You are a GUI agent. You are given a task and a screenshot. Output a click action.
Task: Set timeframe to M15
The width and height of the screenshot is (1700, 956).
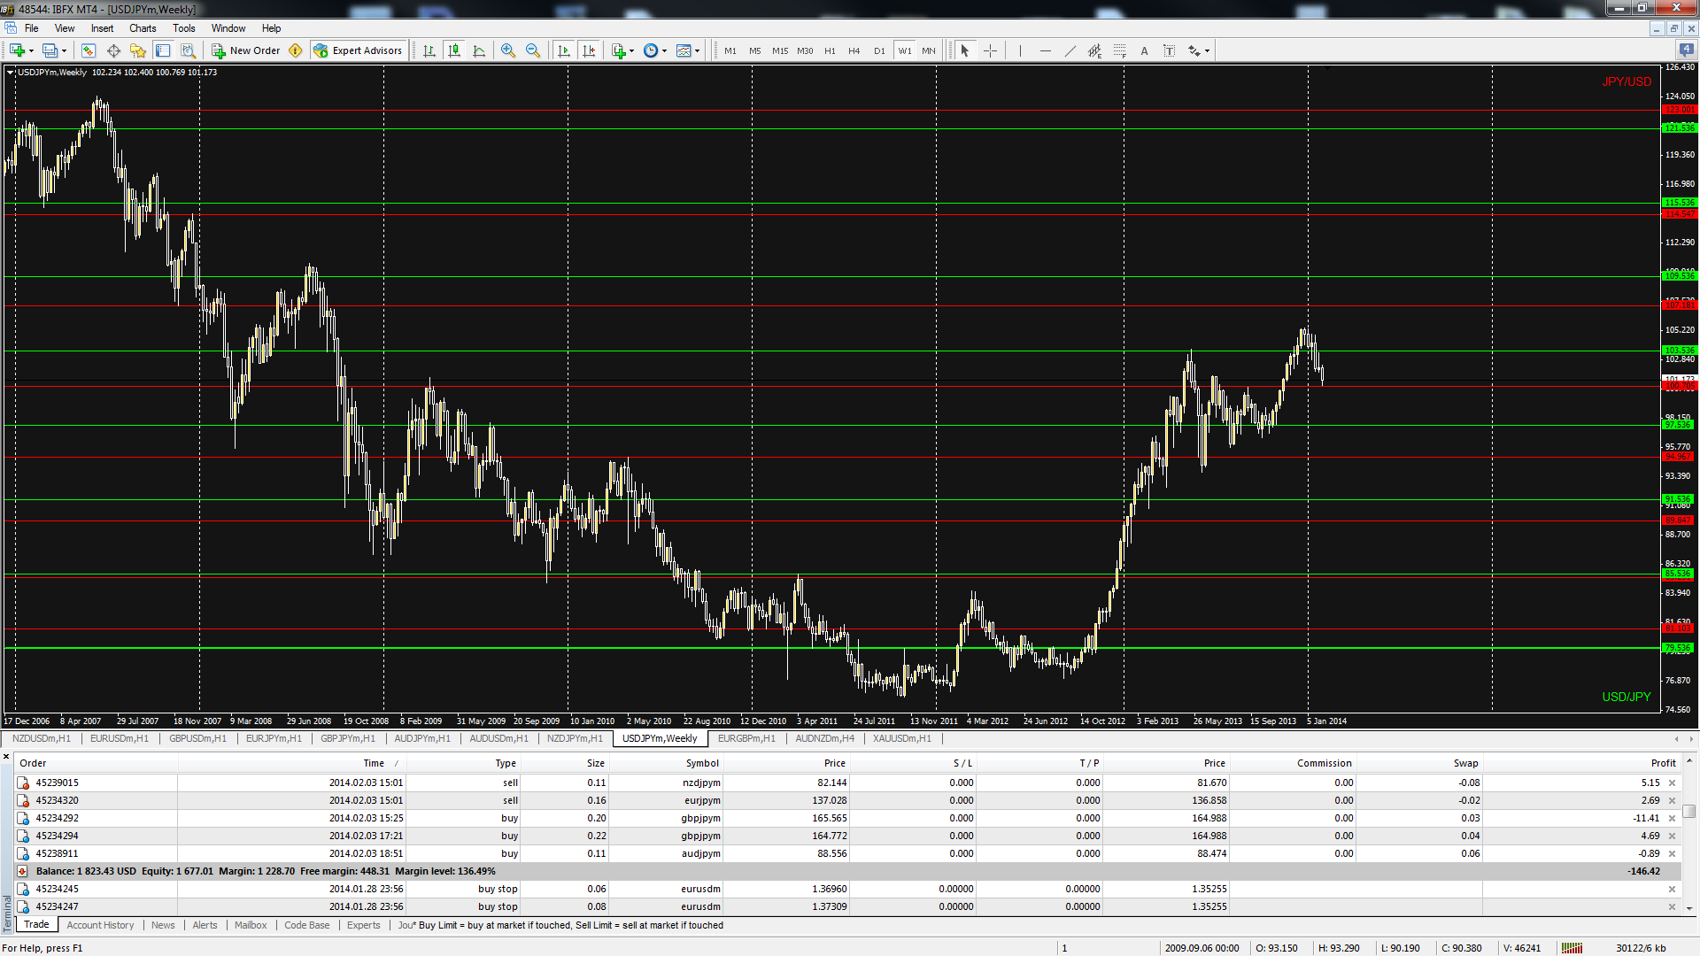[x=780, y=50]
